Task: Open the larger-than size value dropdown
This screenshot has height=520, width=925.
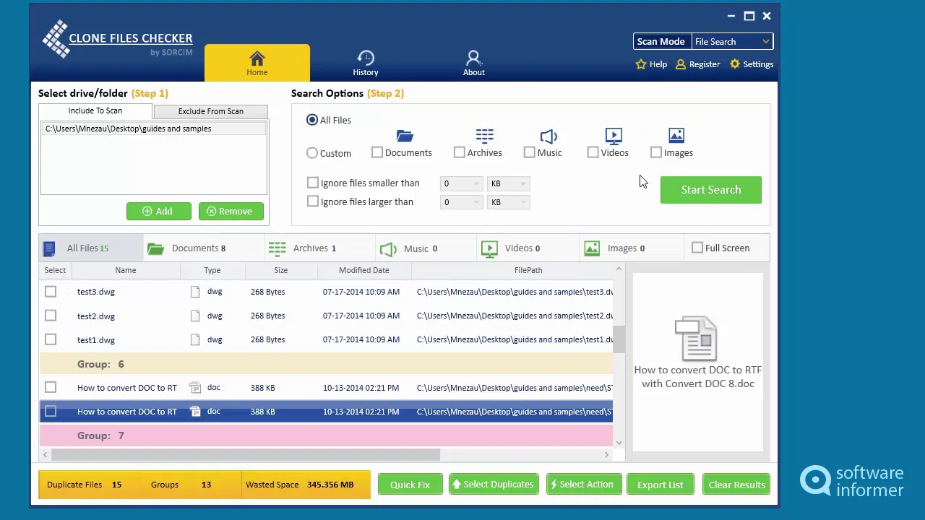Action: click(461, 202)
